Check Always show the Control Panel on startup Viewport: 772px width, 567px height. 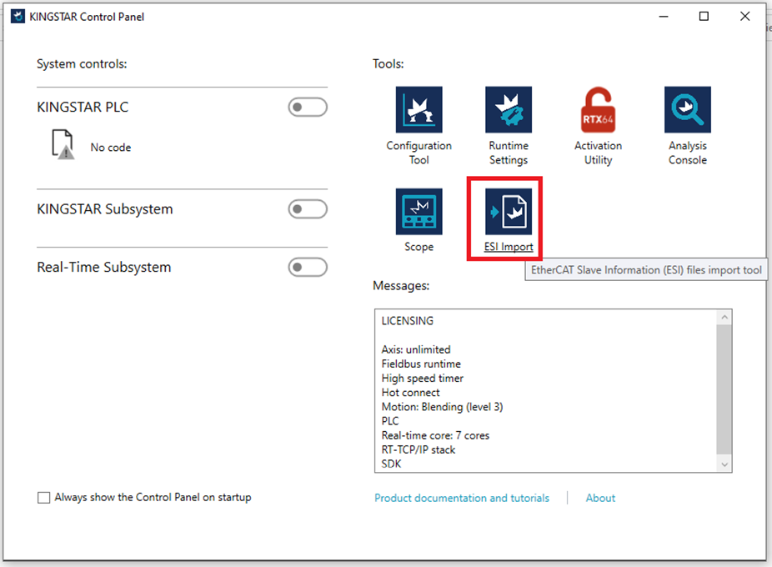point(44,498)
